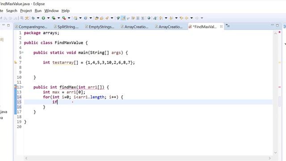Click the vertical scrollbar up arrow

pos(276,33)
